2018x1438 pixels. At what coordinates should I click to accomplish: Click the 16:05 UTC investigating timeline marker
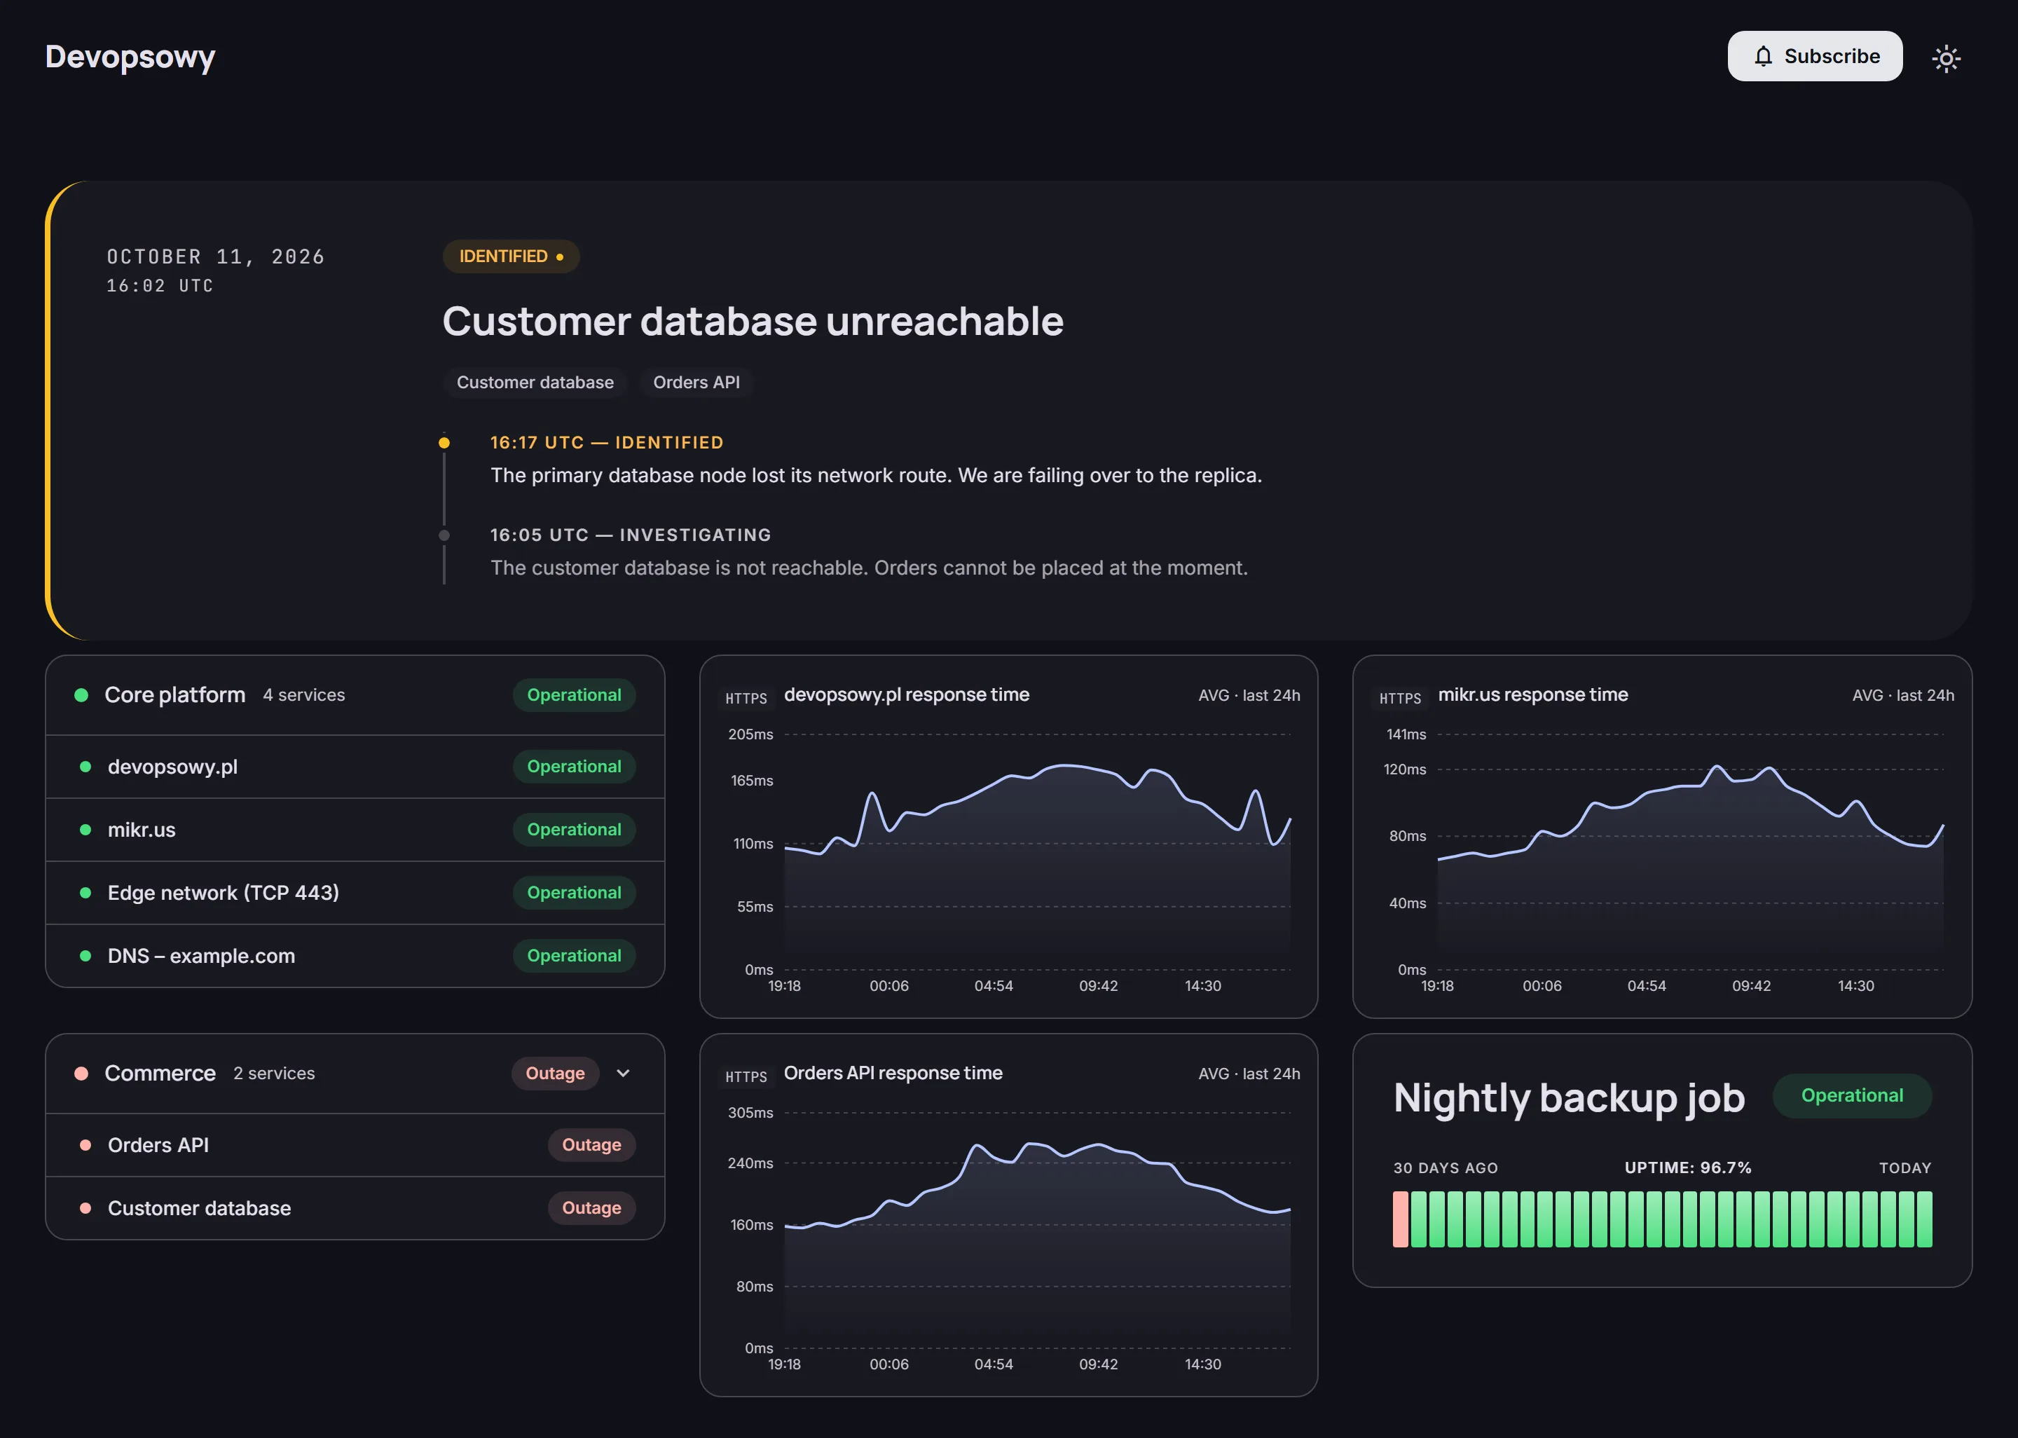444,535
